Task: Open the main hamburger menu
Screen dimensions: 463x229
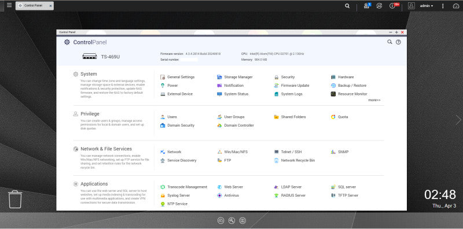Action: click(9, 5)
